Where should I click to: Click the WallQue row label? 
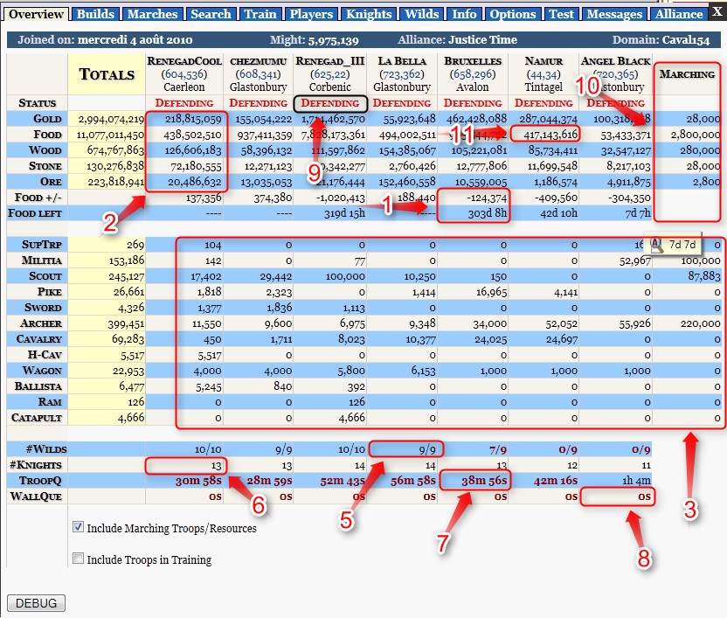[x=36, y=496]
